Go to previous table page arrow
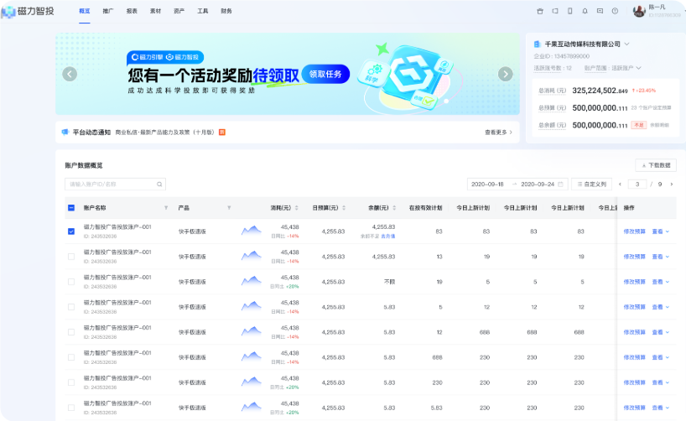Screen dimensions: 686x421 pos(620,185)
